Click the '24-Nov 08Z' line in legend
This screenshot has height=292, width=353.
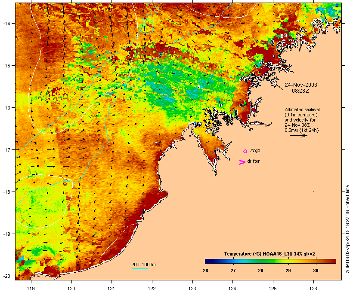tap(297, 125)
